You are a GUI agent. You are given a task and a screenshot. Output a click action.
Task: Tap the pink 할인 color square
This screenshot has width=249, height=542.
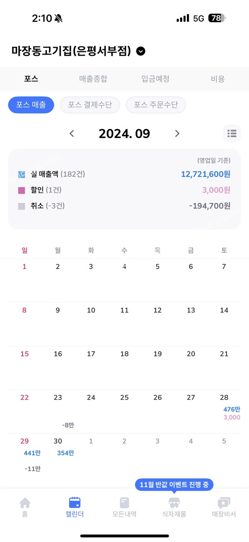click(22, 190)
